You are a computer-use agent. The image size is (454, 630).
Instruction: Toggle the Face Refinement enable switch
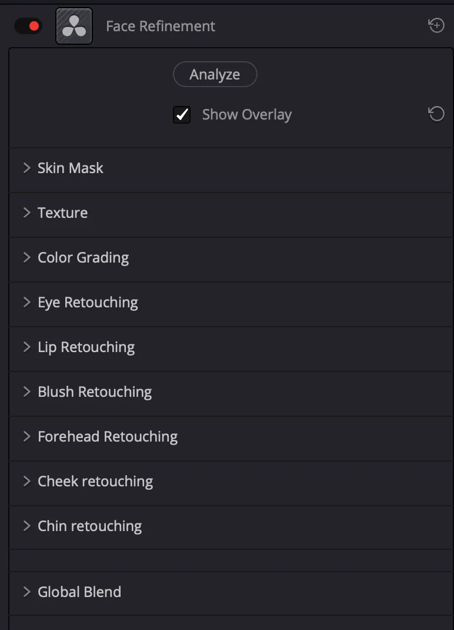coord(28,26)
